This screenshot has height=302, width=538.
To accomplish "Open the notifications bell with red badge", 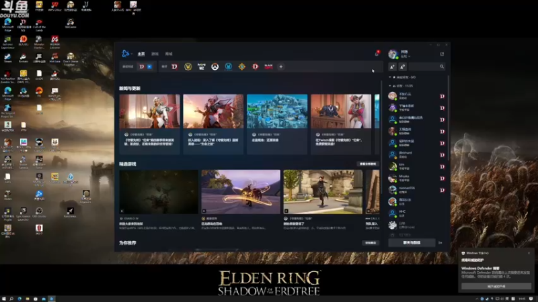I will (377, 54).
